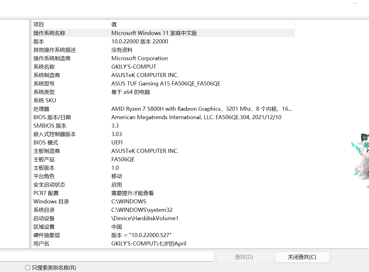The width and height of the screenshot is (369, 272).
Task: Select the BIOS 模式 row label
Action: (46, 143)
